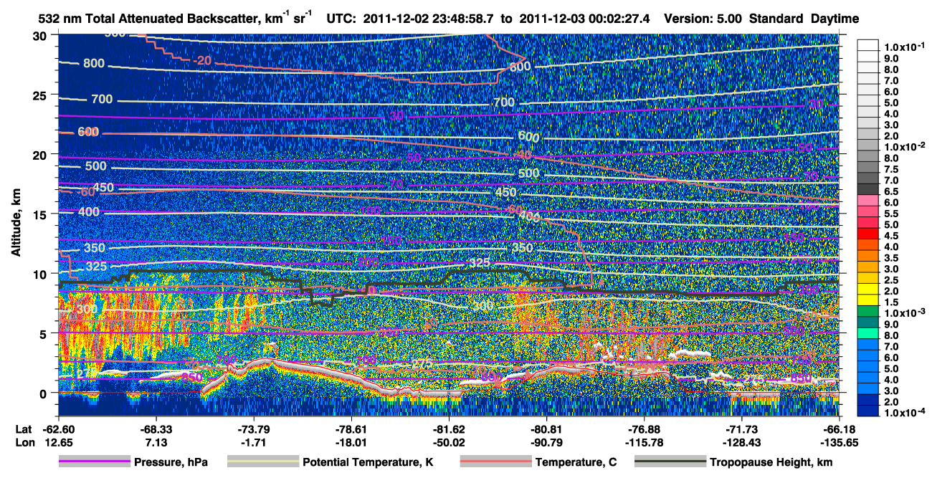Click longitude value '12.65'
This screenshot has height=478, width=932.
click(x=58, y=442)
